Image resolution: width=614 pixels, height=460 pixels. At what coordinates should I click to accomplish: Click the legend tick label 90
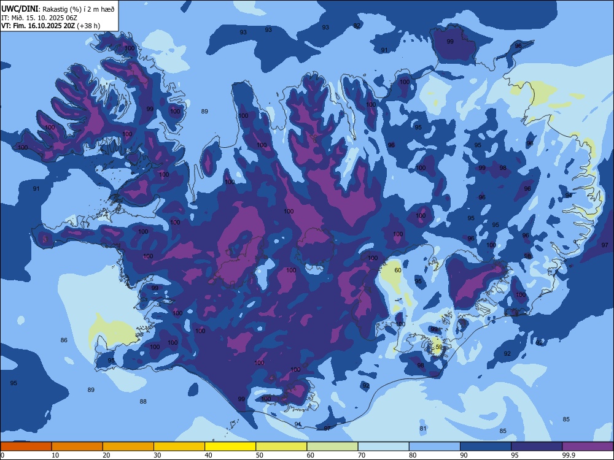[x=464, y=455]
